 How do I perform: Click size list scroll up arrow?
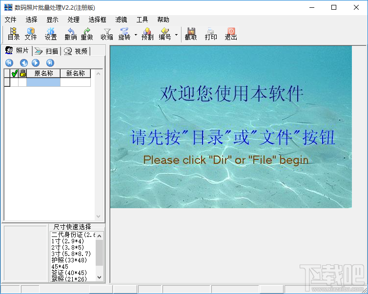pos(99,236)
